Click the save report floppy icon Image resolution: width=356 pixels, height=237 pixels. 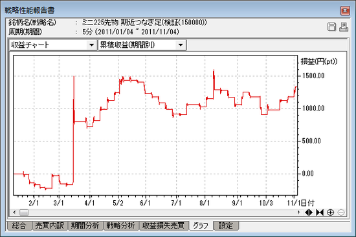[331, 27]
